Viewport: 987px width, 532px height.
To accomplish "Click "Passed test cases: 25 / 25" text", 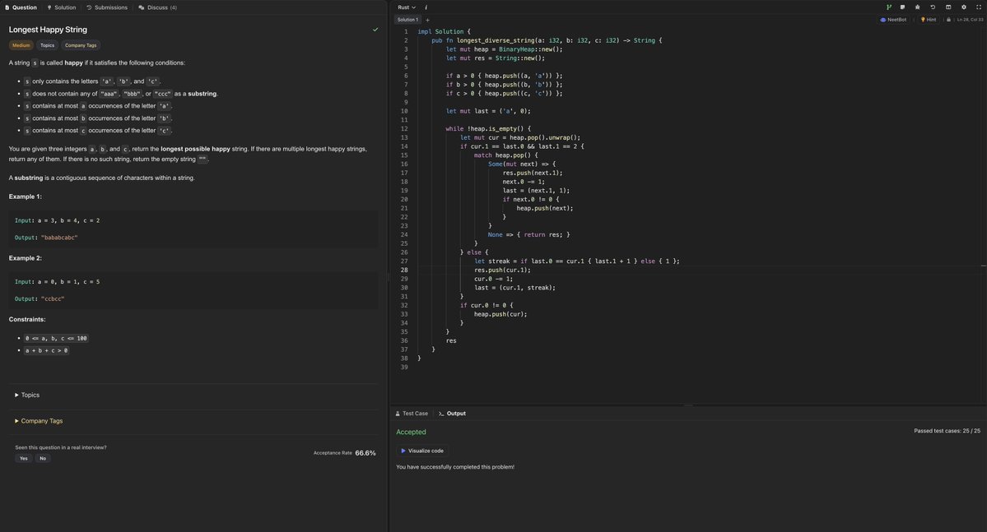I will (947, 431).
